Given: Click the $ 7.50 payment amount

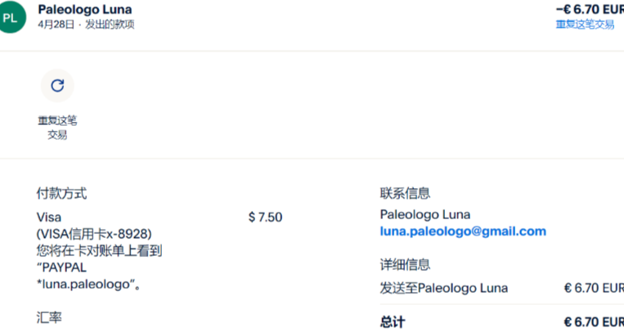Looking at the screenshot, I should pyautogui.click(x=265, y=217).
